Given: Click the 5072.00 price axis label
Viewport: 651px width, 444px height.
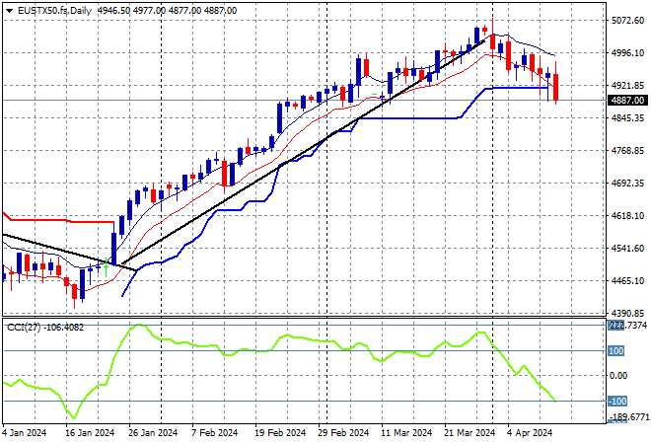Looking at the screenshot, I should click(627, 20).
